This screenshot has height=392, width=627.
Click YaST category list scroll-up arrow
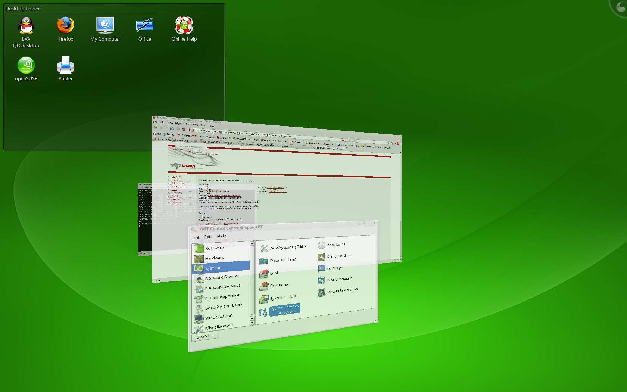252,244
